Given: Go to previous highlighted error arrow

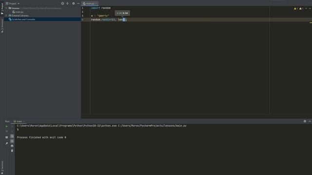Looking at the screenshot, I should pos(306,9).
